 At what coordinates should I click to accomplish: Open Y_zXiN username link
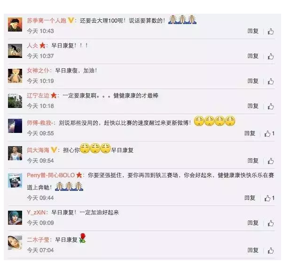tap(36, 212)
